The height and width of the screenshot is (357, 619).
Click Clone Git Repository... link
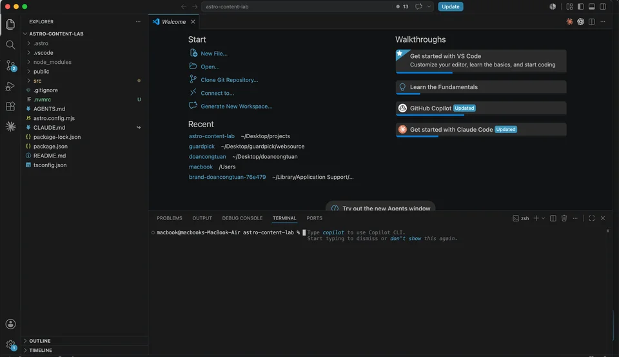pos(230,80)
